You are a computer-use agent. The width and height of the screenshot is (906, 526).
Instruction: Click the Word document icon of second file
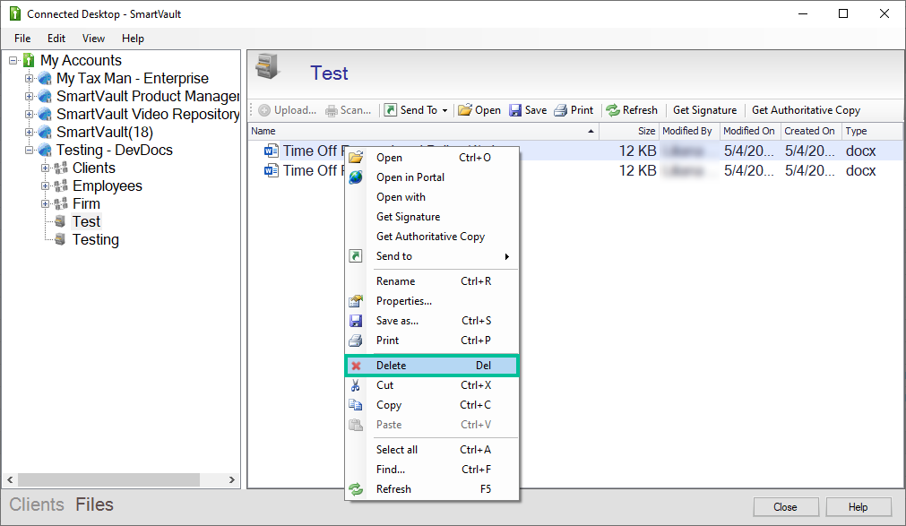271,170
